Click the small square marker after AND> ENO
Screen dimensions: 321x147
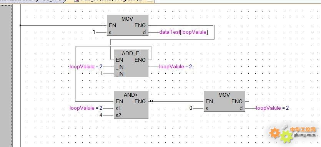[x=151, y=101]
